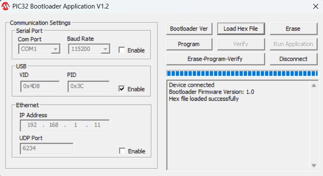The width and height of the screenshot is (323, 176).
Task: Enable the Ethernet connection checkbox
Action: click(122, 151)
